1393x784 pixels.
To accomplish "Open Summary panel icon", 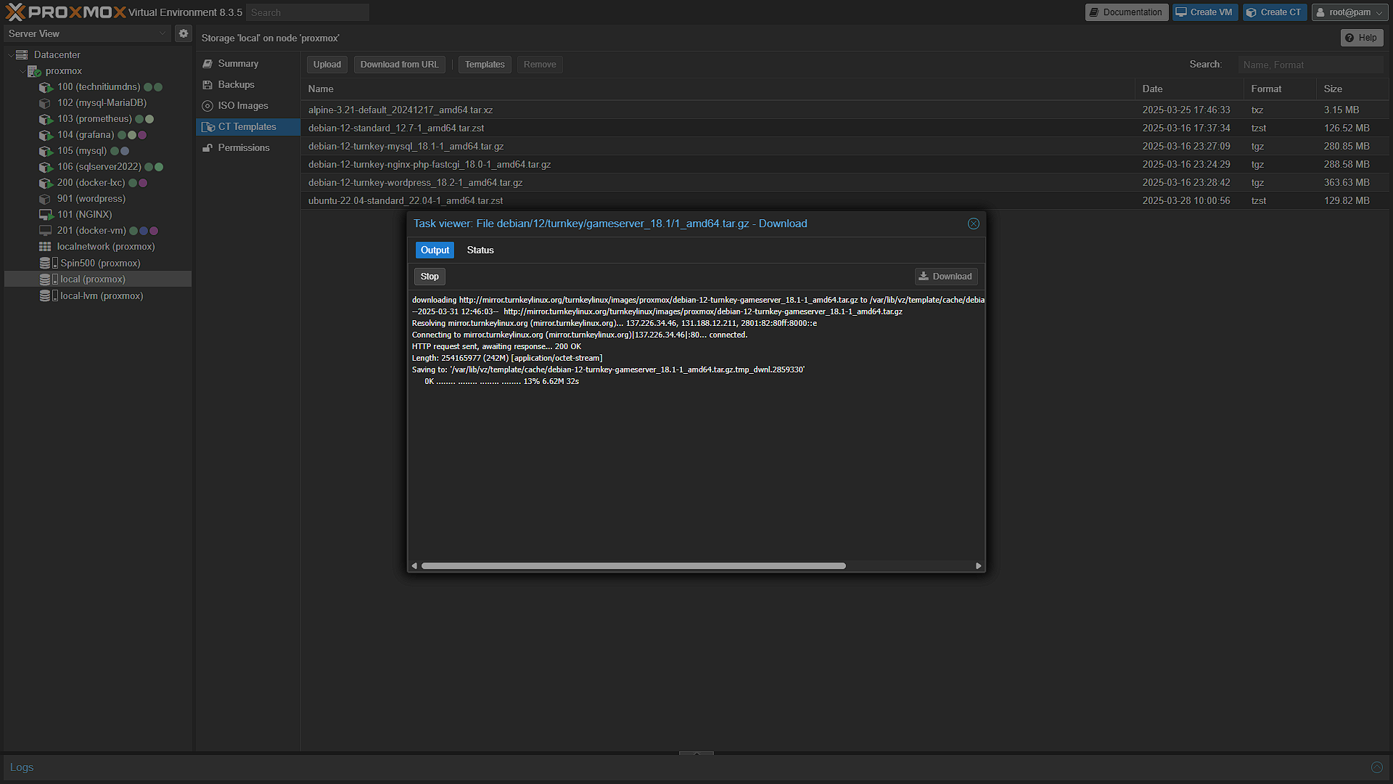I will [x=207, y=64].
